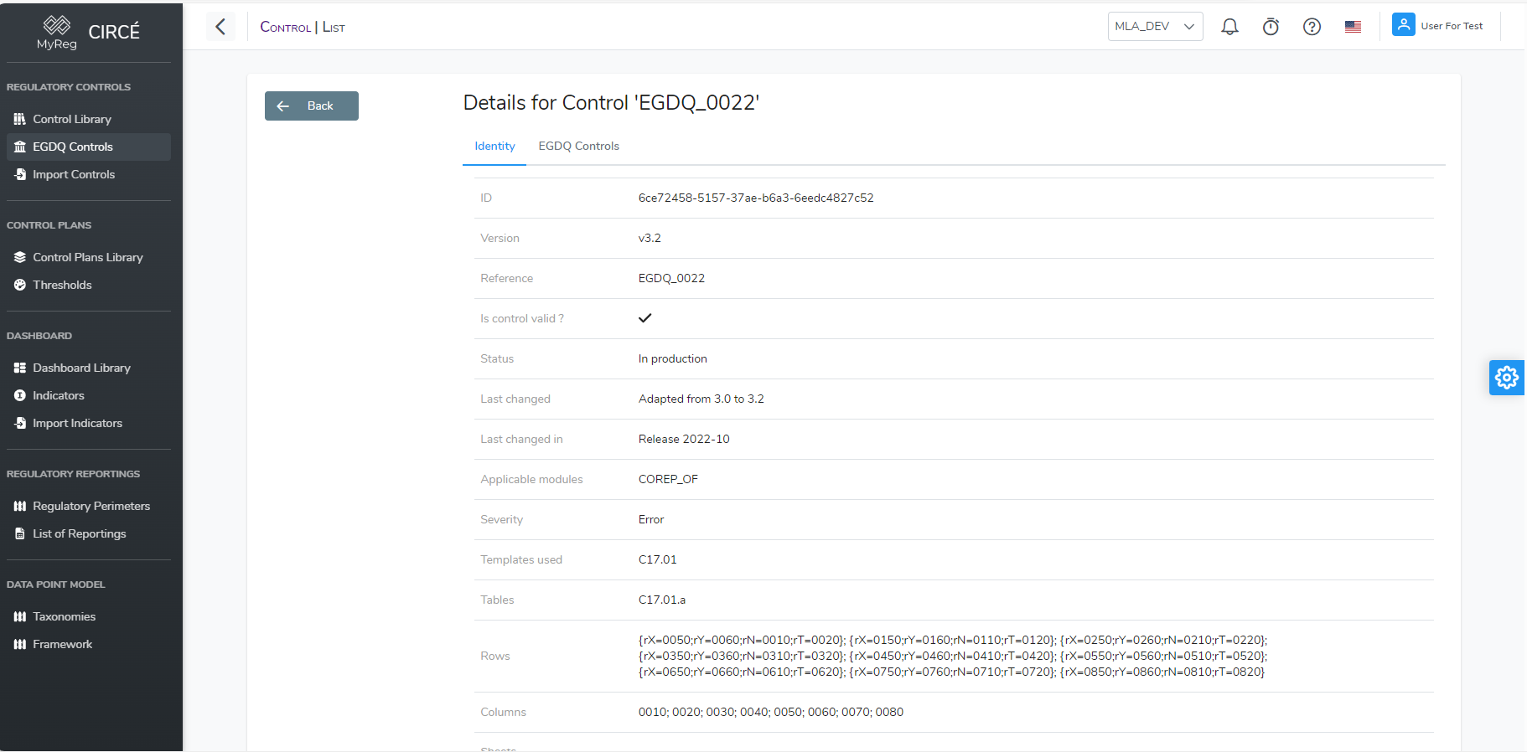Click the CIRCÉ MyReg logo

(x=89, y=33)
